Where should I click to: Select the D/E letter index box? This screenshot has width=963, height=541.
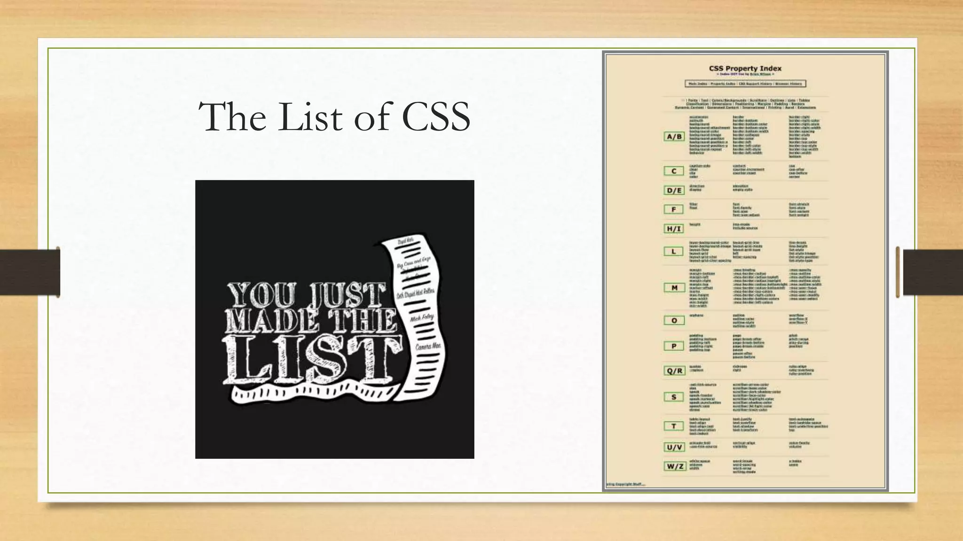tap(674, 190)
